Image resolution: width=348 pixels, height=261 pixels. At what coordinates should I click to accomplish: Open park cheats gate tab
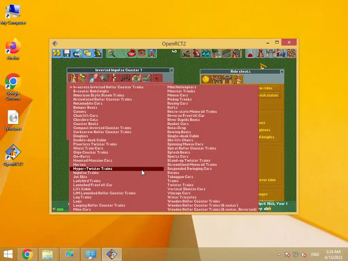tap(227, 80)
